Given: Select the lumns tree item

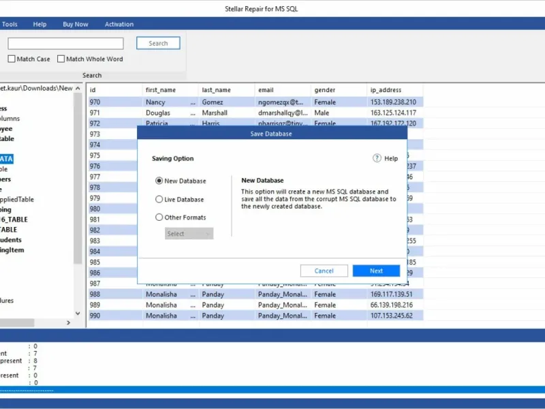Looking at the screenshot, I should click(10, 118).
